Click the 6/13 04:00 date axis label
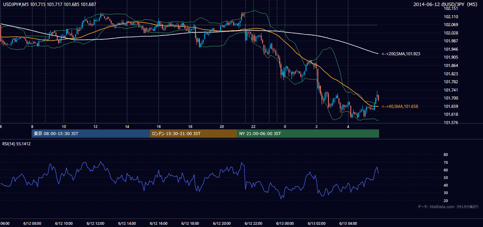Viewport: 483px width, 227px height. (x=348, y=223)
